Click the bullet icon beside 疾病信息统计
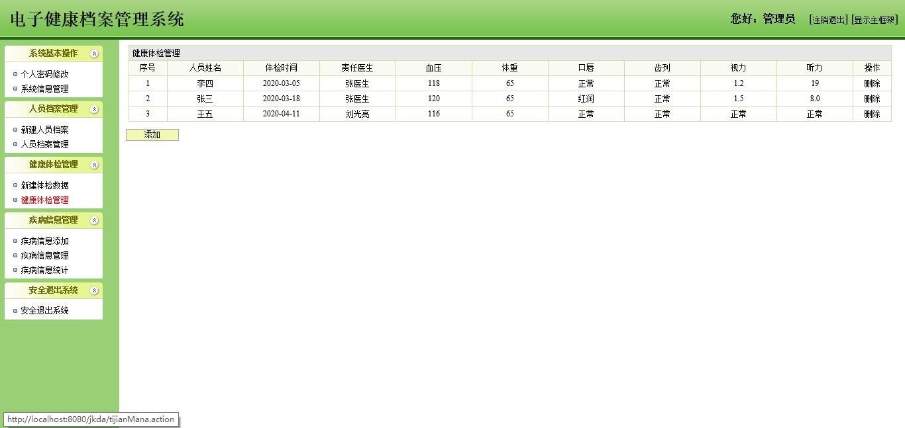This screenshot has height=428, width=905. click(x=15, y=270)
